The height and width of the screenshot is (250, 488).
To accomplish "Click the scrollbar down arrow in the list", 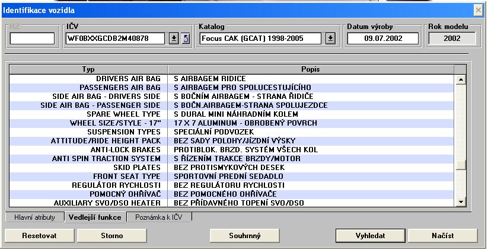I will click(460, 203).
